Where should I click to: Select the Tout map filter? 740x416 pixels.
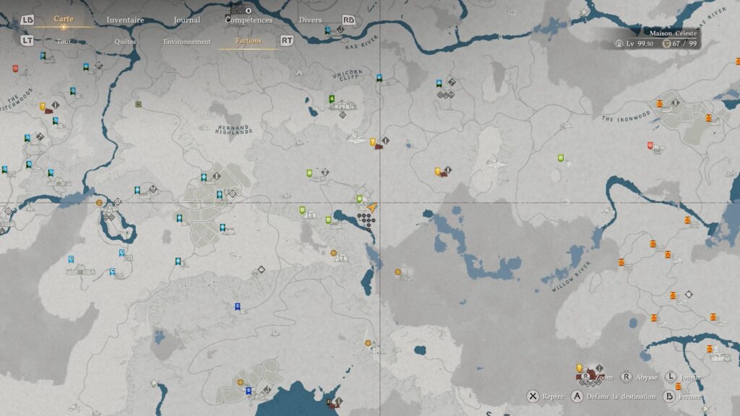click(63, 41)
